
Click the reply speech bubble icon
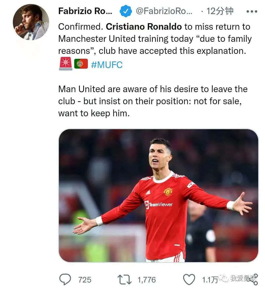click(x=66, y=279)
